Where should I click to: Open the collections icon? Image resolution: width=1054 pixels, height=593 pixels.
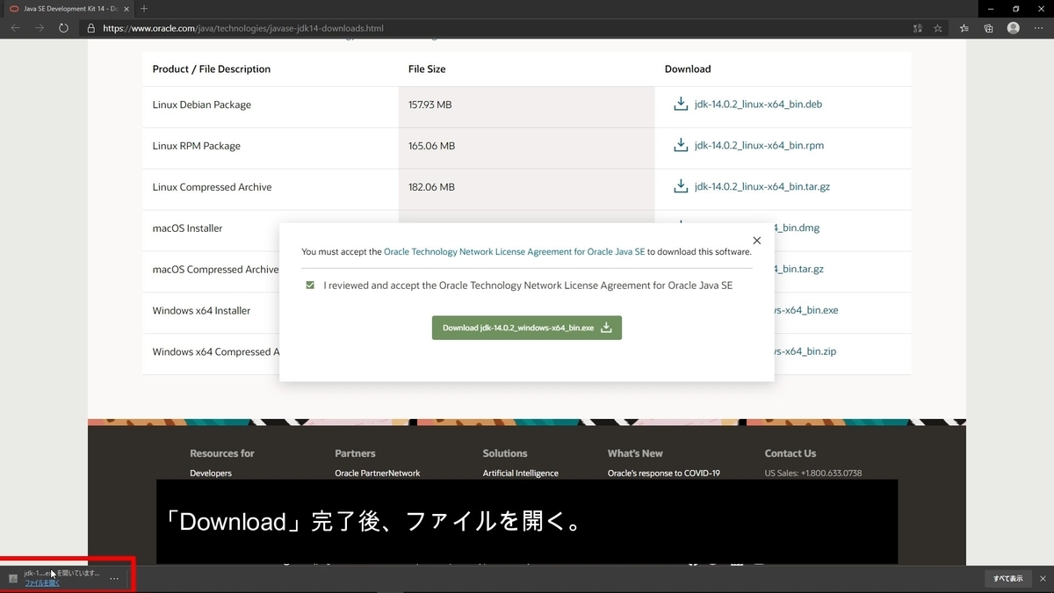[x=988, y=28]
